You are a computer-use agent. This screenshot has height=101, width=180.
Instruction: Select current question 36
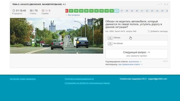pos(117,11)
